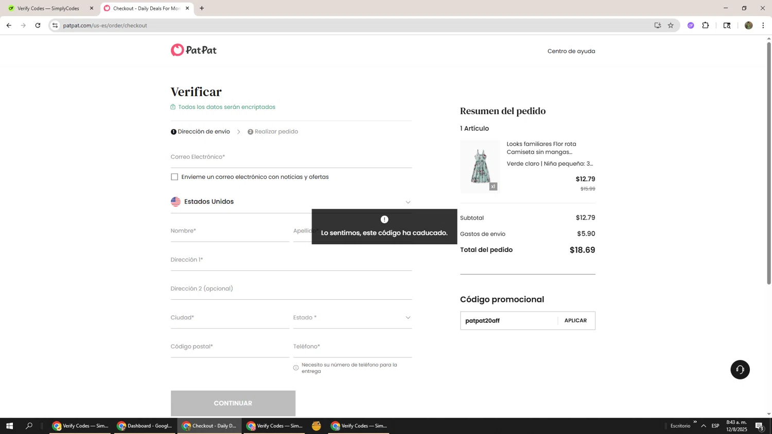Click the lock icon by encrypted data notice
Screen dimensions: 772x434
coord(173,107)
